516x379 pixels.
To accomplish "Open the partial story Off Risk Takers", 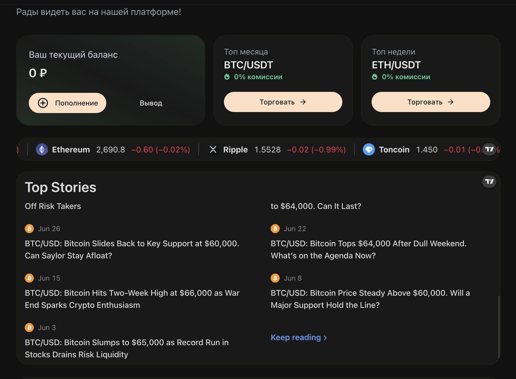I will click(53, 206).
